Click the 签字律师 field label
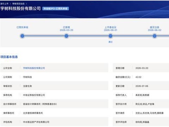The height and width of the screenshot is (127, 169). tap(120, 113)
